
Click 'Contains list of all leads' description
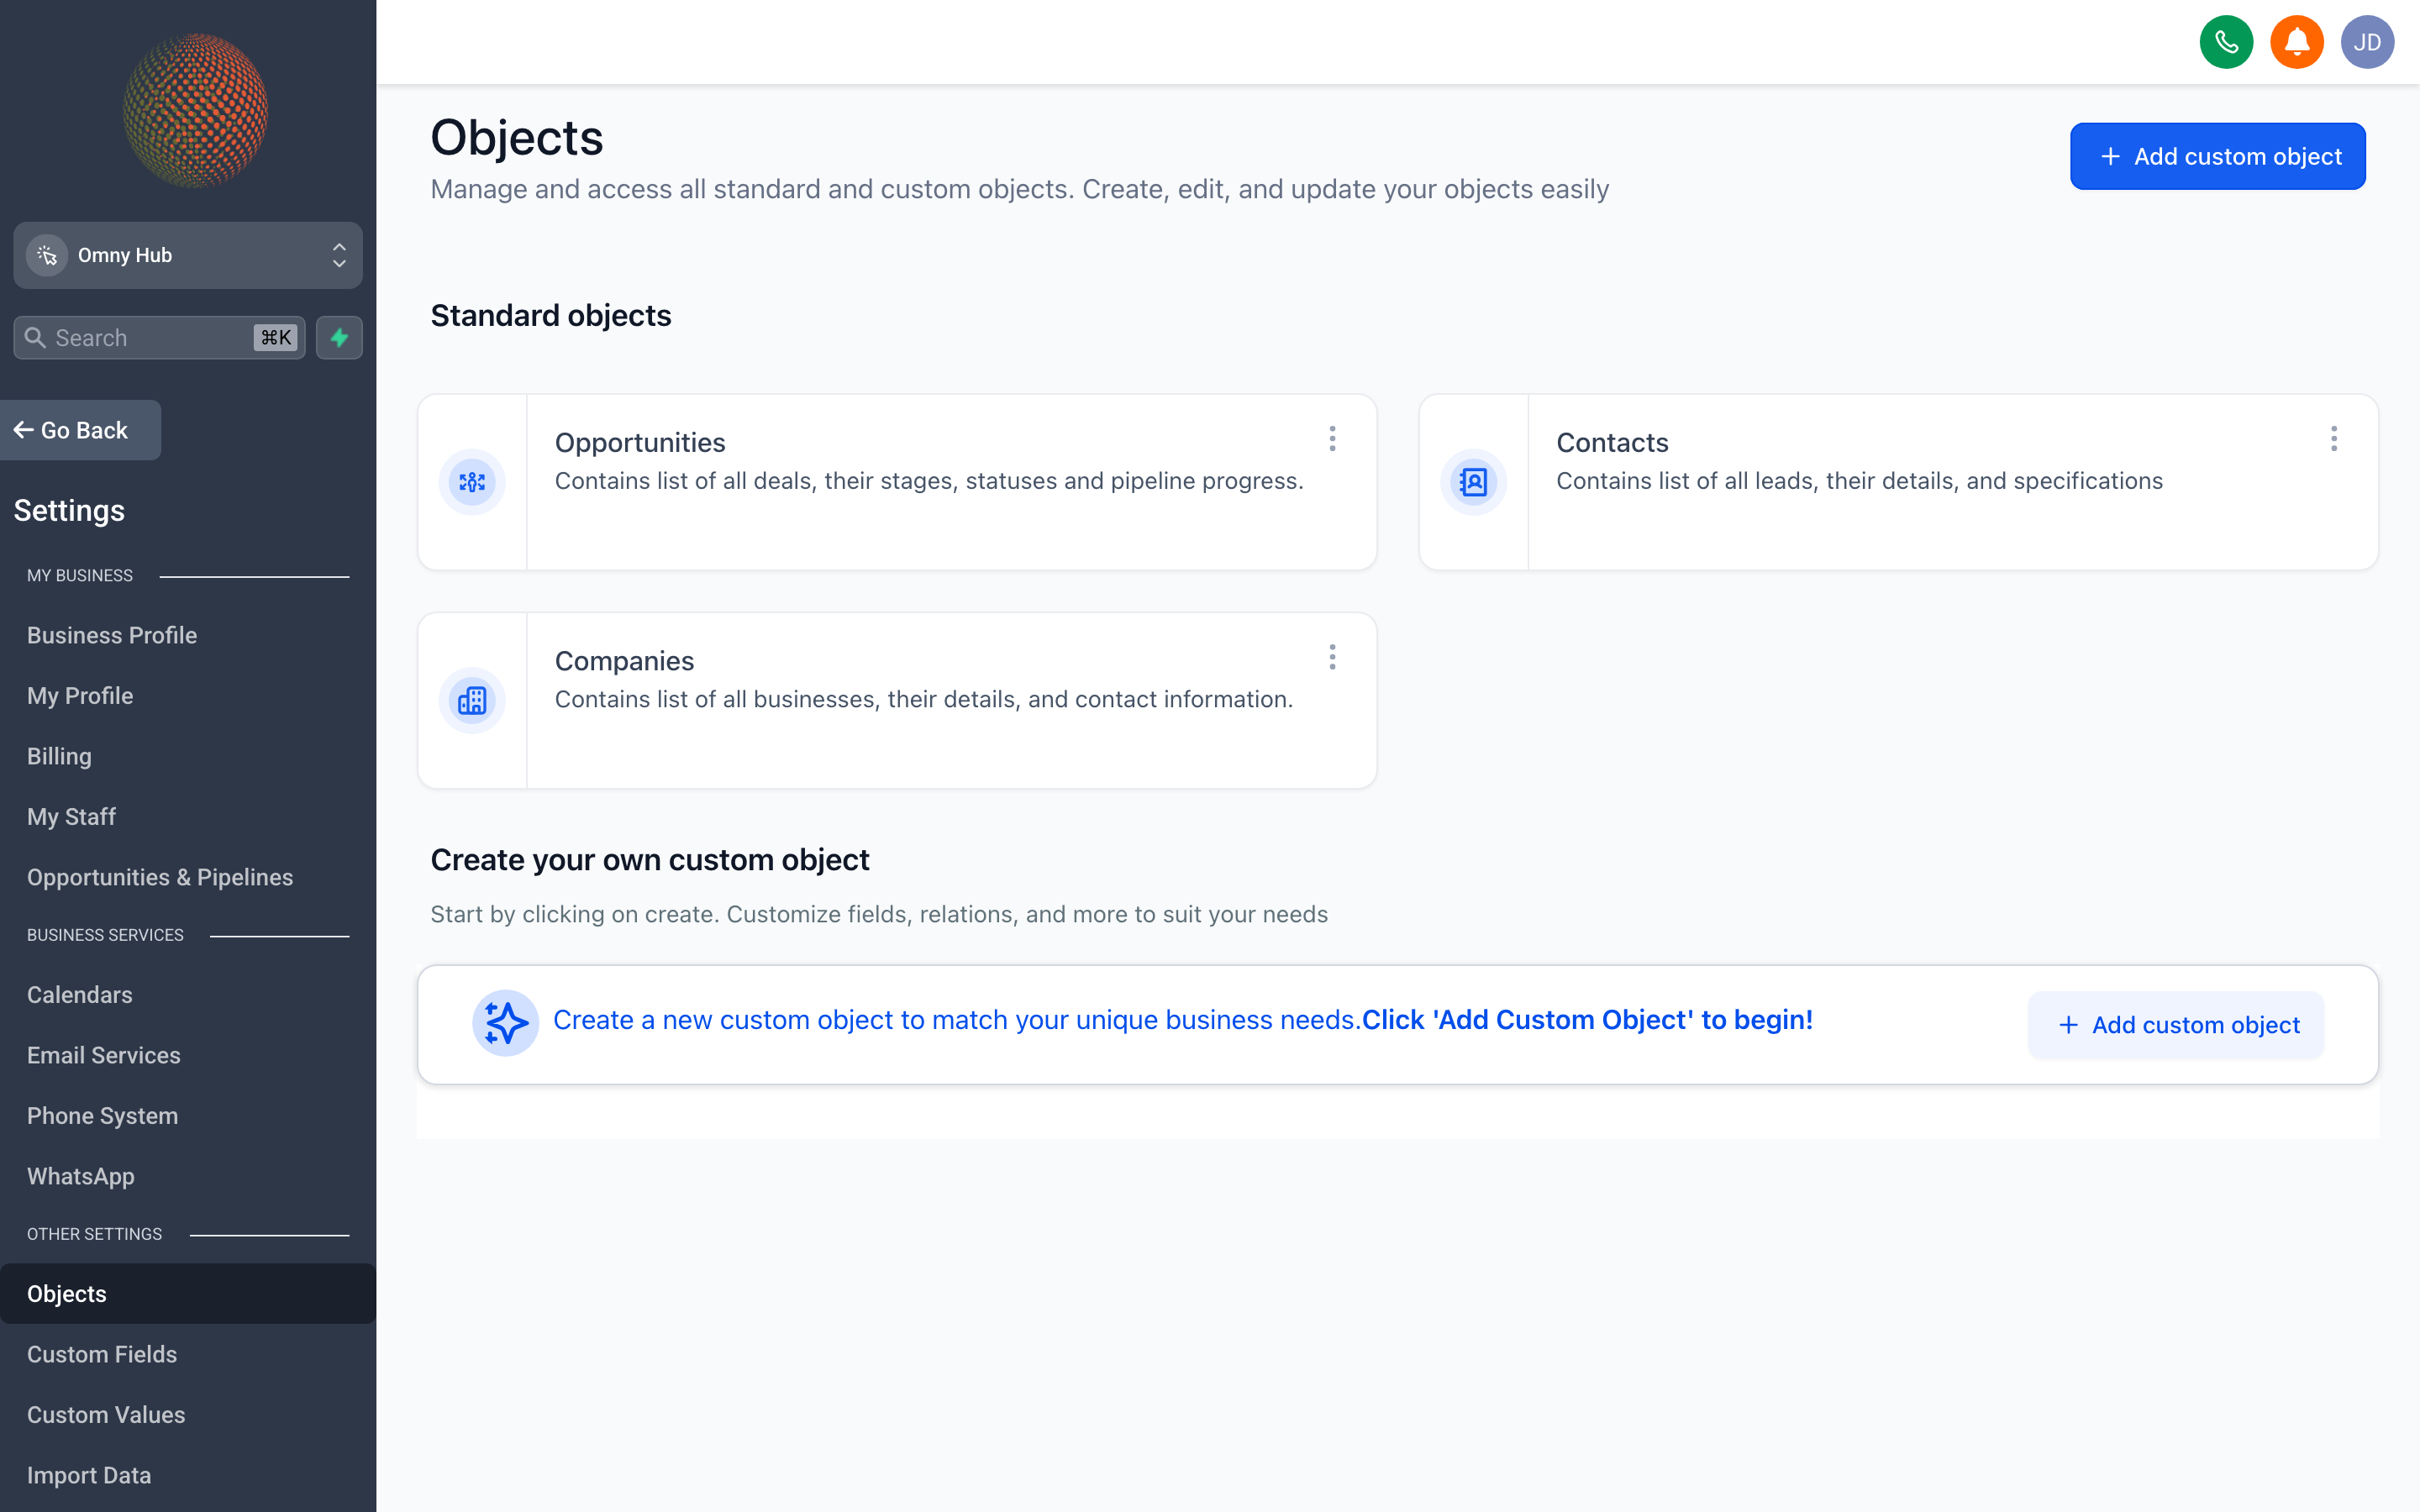coord(1859,481)
